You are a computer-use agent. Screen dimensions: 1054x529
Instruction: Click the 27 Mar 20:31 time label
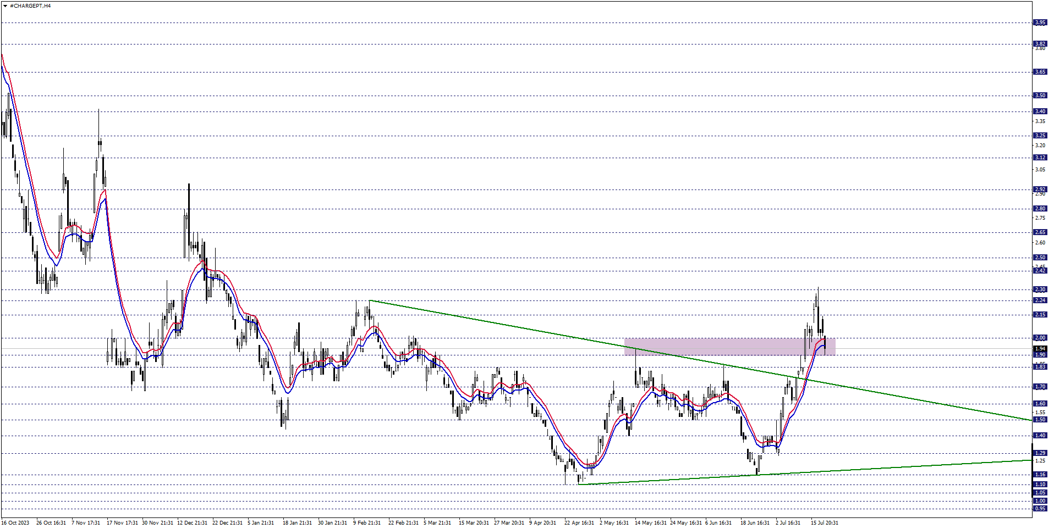[509, 523]
